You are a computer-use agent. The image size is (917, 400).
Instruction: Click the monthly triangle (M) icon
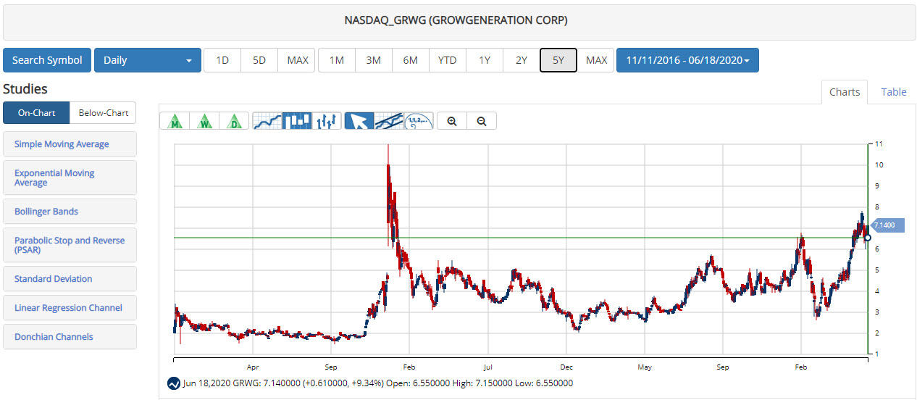pyautogui.click(x=174, y=121)
